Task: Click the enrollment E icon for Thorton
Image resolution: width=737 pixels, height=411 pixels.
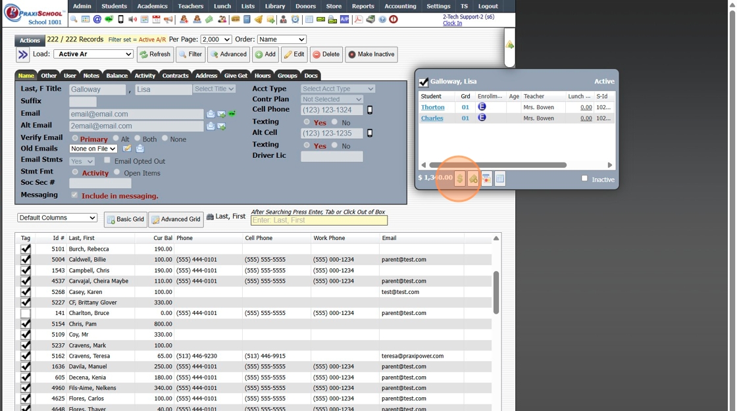Action: pyautogui.click(x=482, y=107)
